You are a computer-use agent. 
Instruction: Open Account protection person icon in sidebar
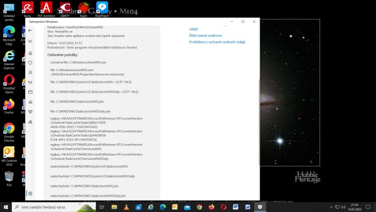(x=30, y=73)
